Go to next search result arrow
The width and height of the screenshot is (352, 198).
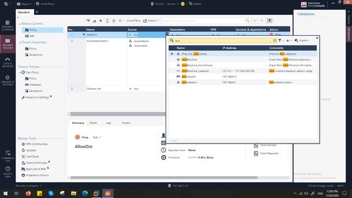[255, 21]
